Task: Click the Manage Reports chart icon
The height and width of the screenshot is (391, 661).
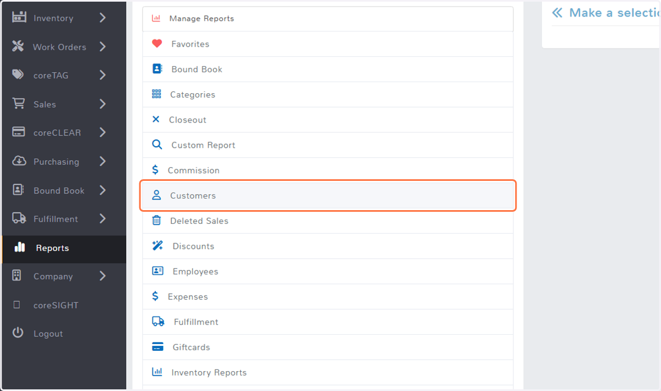Action: tap(156, 18)
